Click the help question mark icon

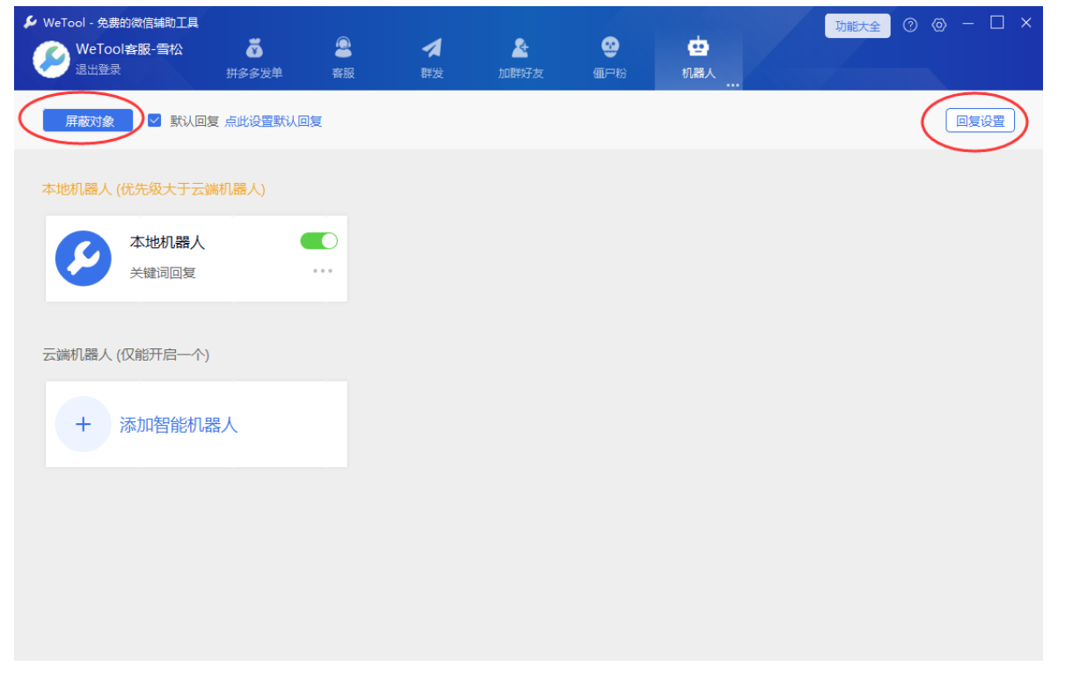click(x=910, y=26)
